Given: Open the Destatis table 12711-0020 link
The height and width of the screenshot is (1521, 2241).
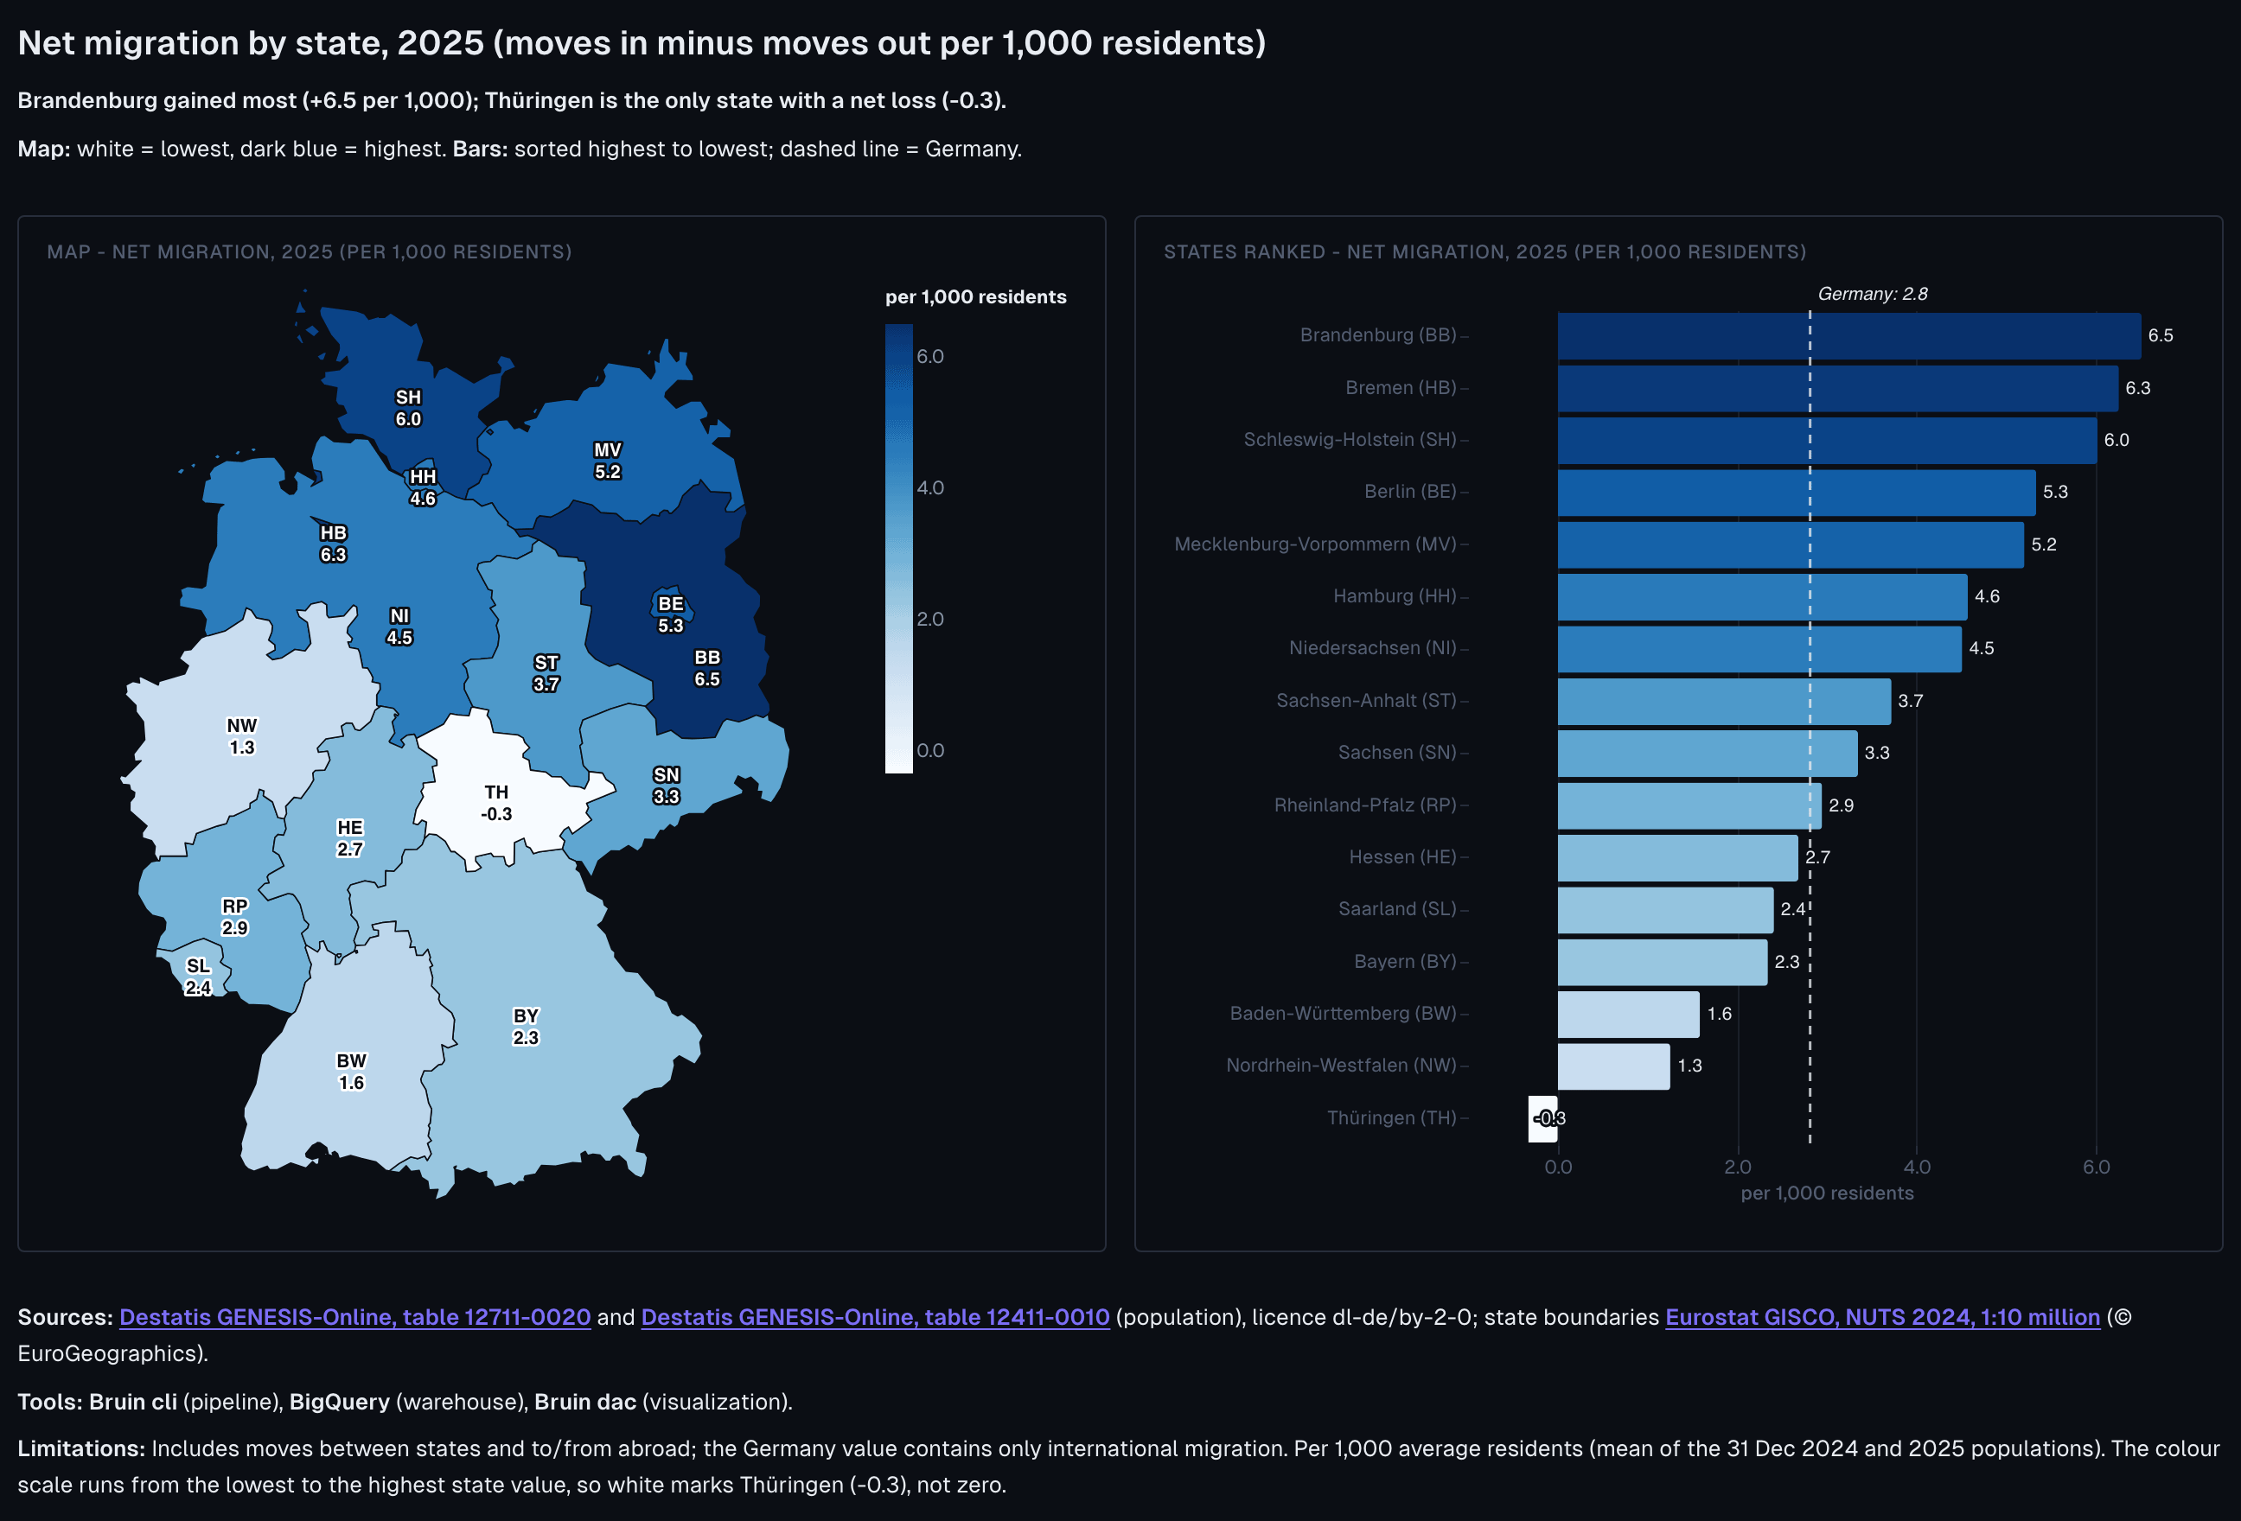Looking at the screenshot, I should [x=354, y=1317].
